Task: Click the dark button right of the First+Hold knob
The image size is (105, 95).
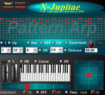Action: click(x=100, y=44)
